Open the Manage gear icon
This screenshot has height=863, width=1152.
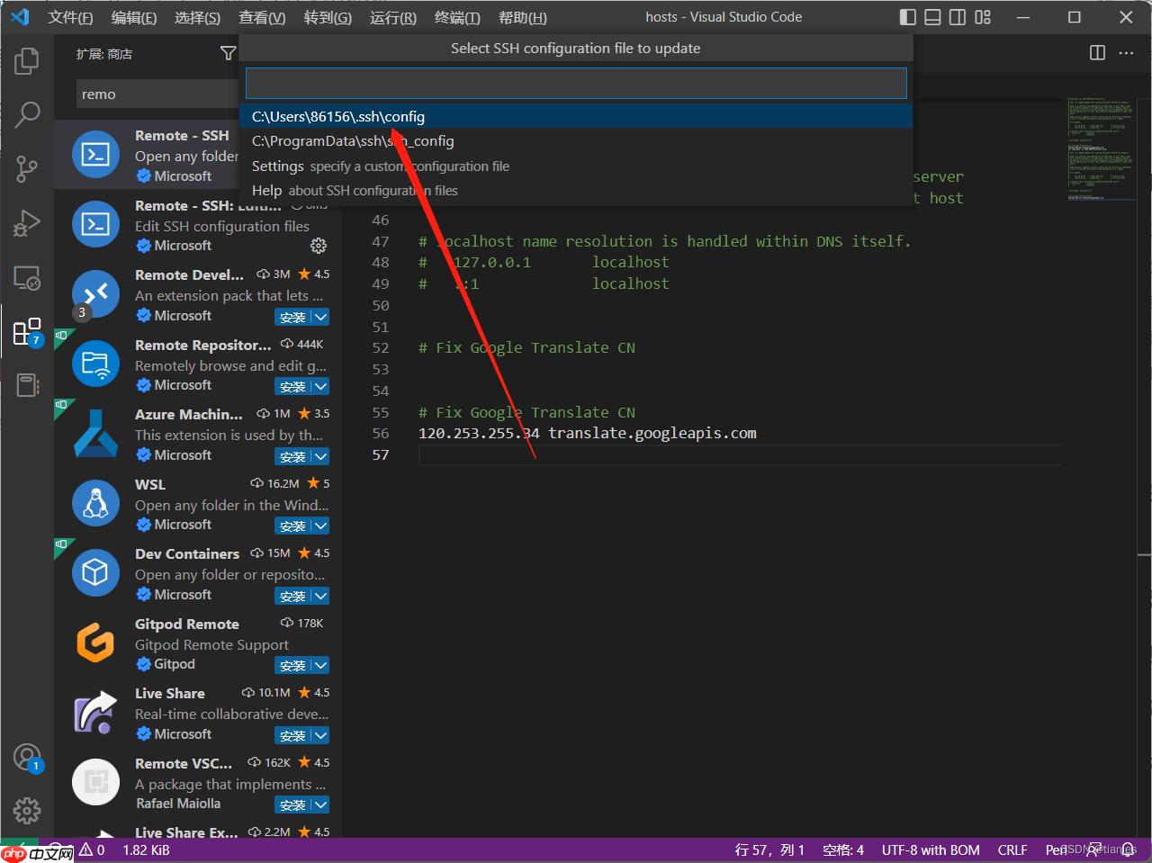point(27,810)
